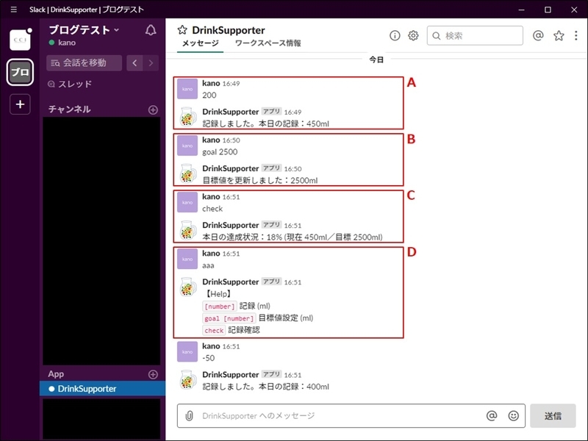Click DrinkSupporter avatar on 450ml reply
The height and width of the screenshot is (441, 588).
187,117
